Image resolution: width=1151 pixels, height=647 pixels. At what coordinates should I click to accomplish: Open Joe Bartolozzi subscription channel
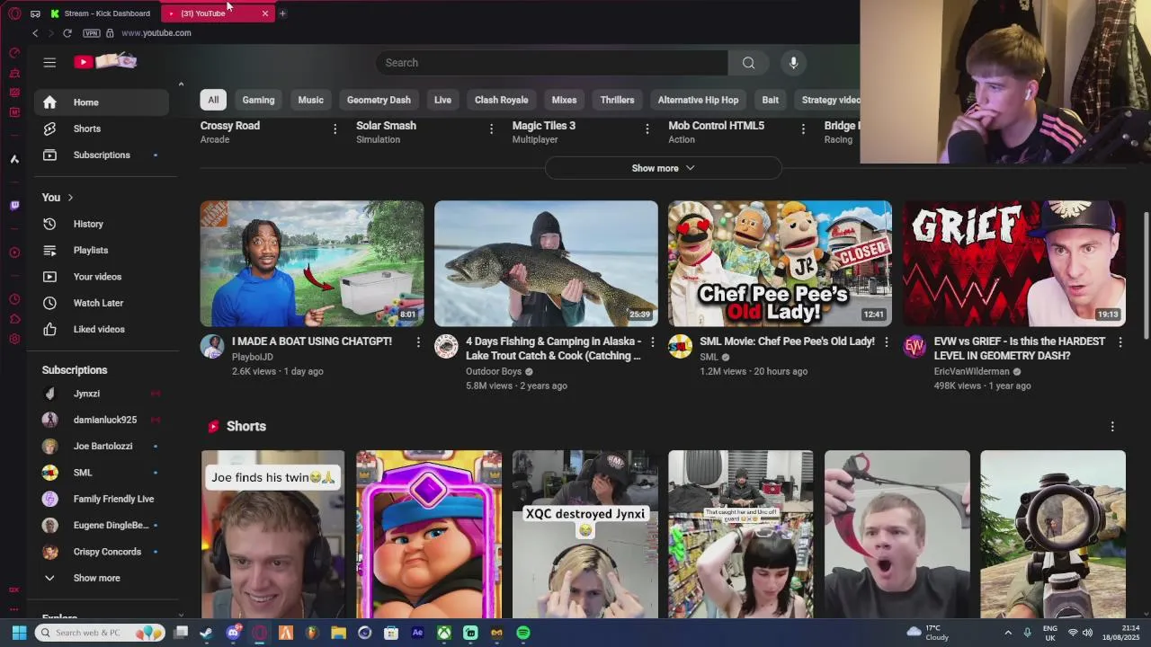pyautogui.click(x=101, y=446)
